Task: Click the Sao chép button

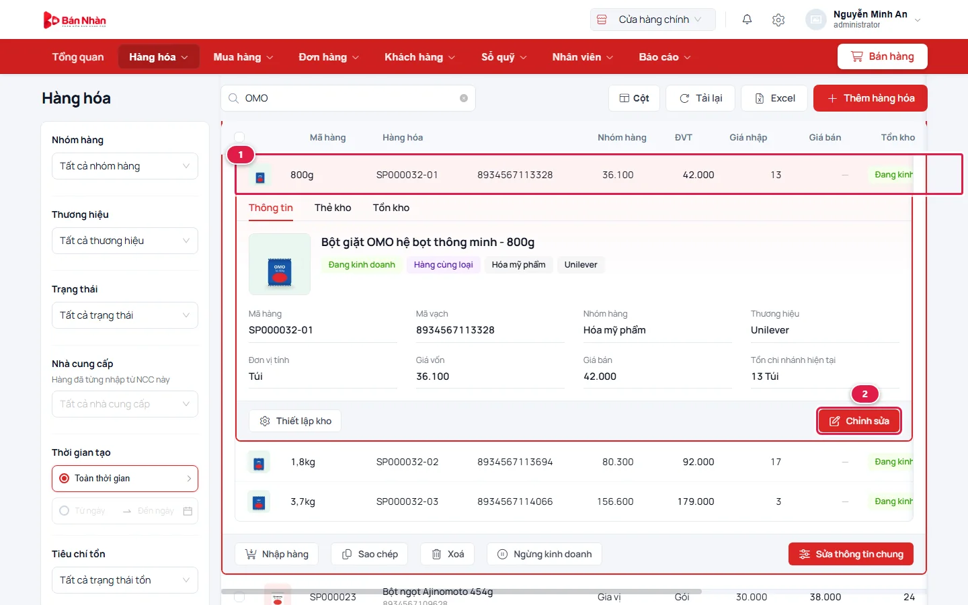Action: click(x=370, y=554)
